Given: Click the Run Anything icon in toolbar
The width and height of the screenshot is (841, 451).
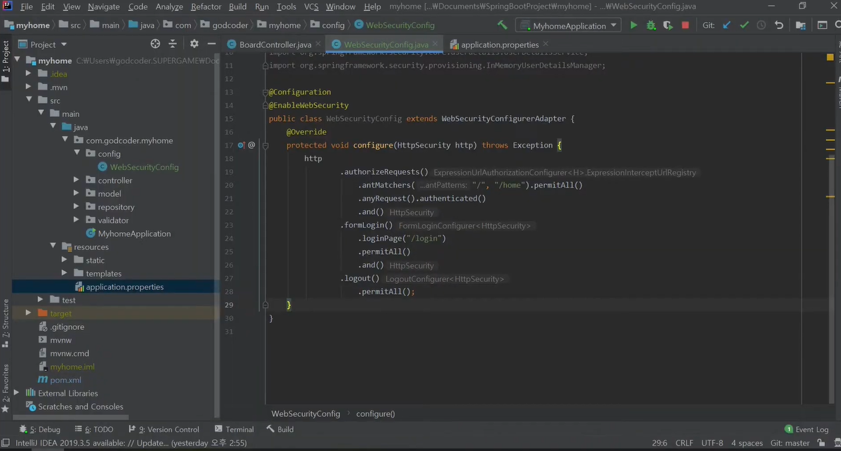Looking at the screenshot, I should click(822, 25).
